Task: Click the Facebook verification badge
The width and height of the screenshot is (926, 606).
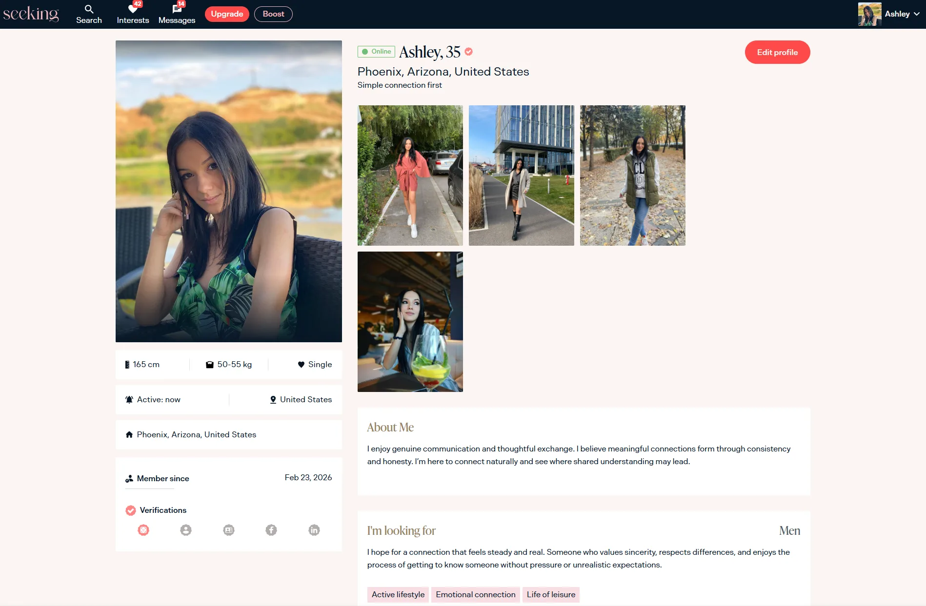Action: point(271,530)
